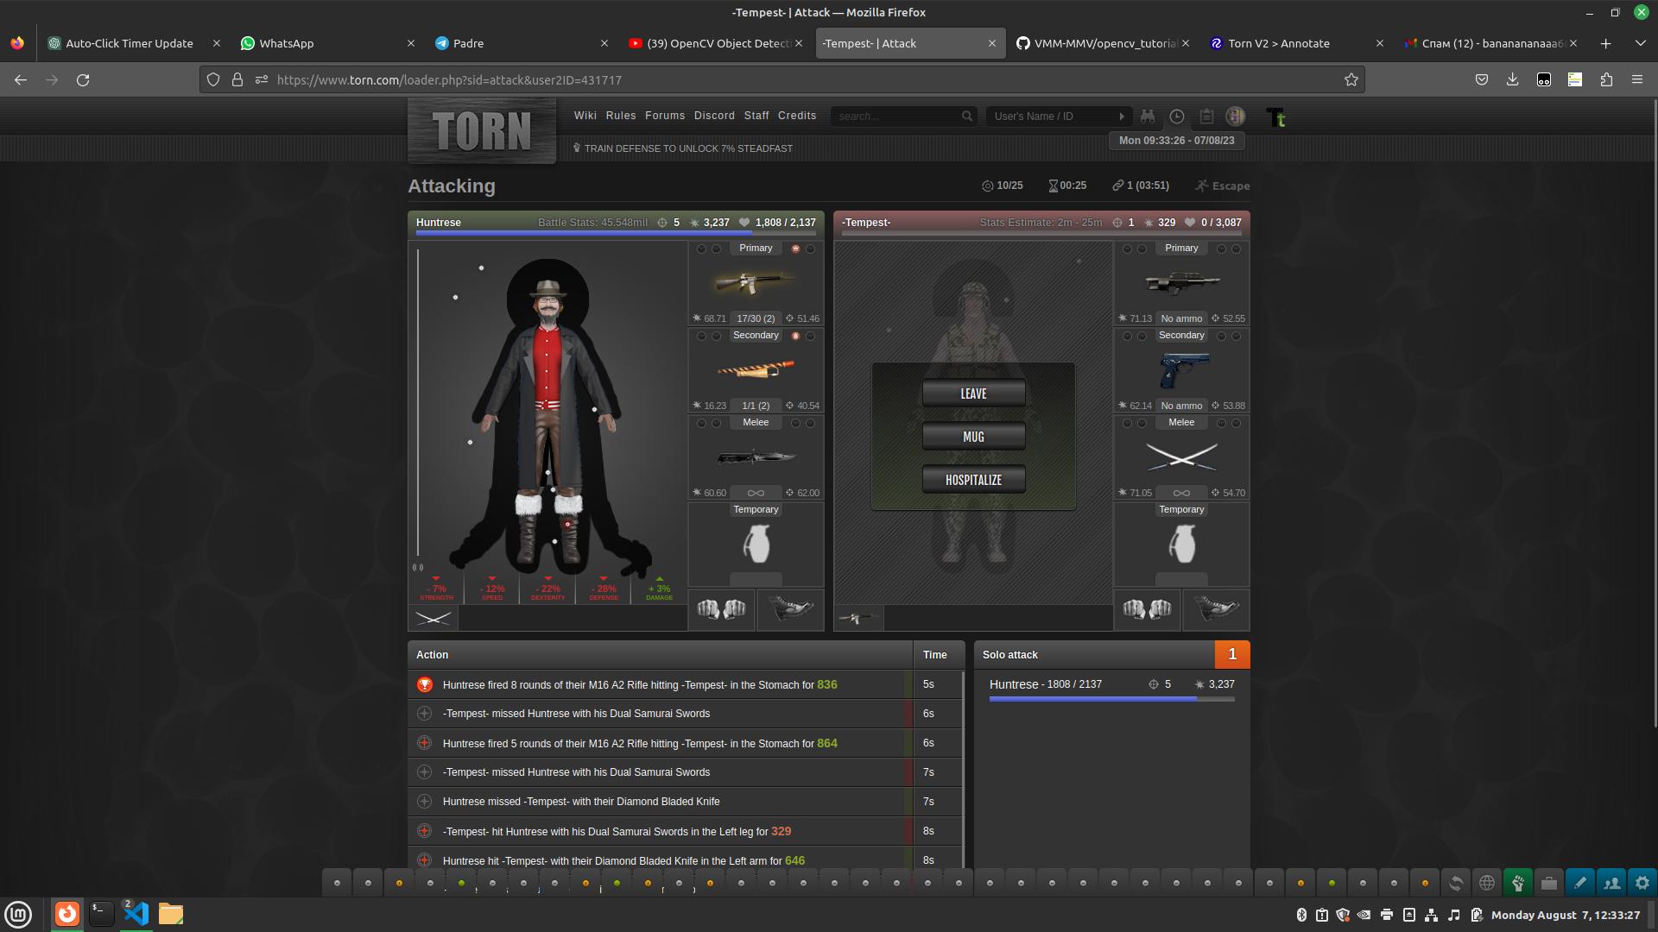The height and width of the screenshot is (932, 1658).
Task: Submit user lookup with arrow button
Action: coord(1121,116)
